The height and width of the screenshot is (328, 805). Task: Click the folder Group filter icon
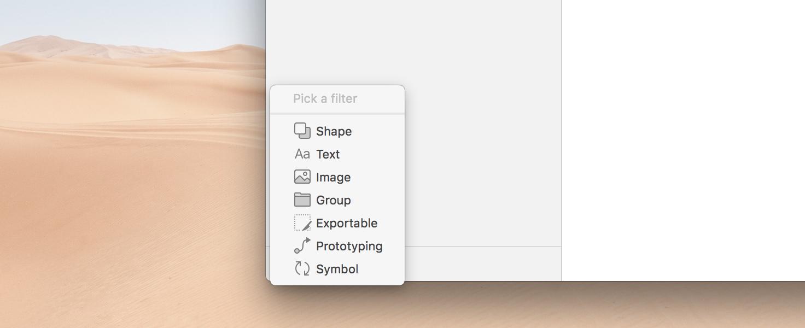(x=302, y=200)
